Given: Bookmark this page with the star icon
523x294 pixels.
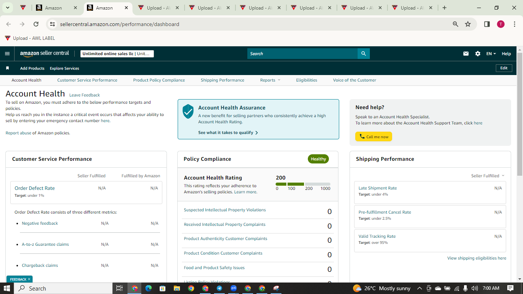Looking at the screenshot, I should pos(468,24).
